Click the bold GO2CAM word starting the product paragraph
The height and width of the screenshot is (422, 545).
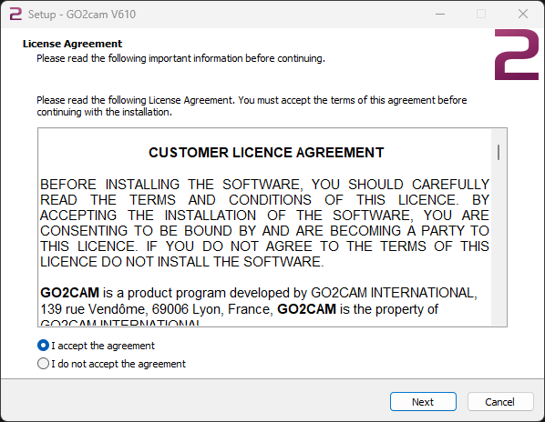click(x=70, y=293)
